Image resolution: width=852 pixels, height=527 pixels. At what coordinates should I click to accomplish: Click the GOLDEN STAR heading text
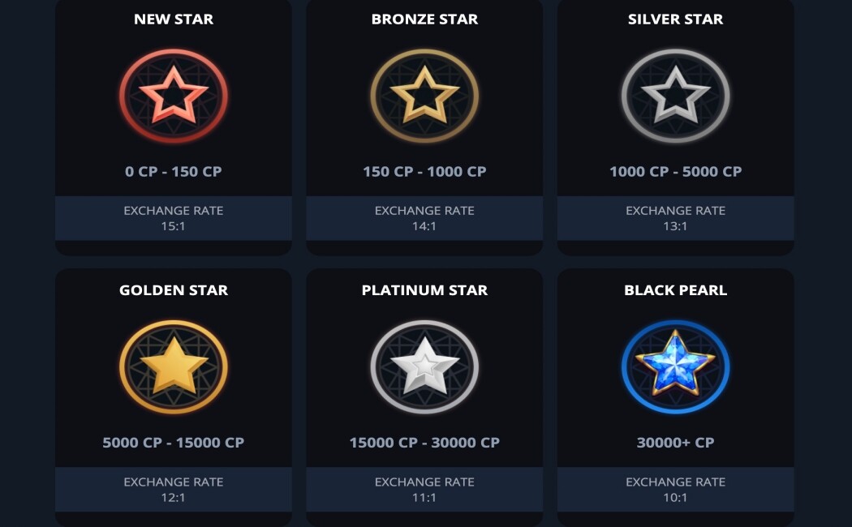(x=173, y=290)
